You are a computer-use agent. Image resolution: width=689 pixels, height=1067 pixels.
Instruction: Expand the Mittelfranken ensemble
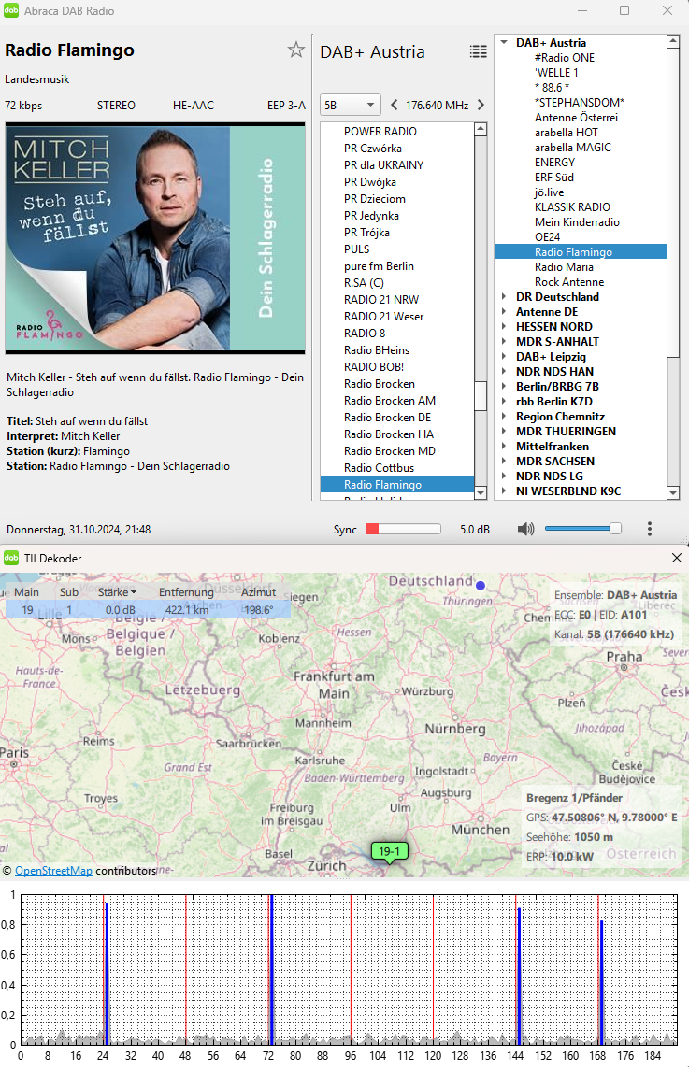click(x=504, y=447)
